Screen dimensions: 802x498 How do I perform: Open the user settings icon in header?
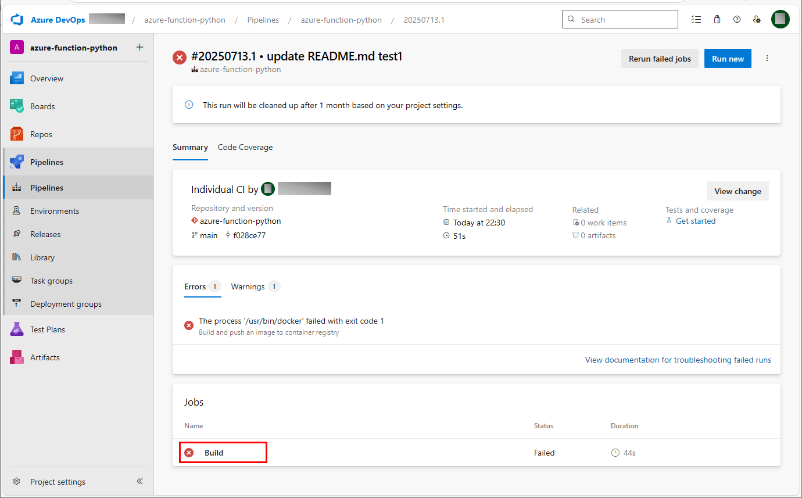pos(757,19)
